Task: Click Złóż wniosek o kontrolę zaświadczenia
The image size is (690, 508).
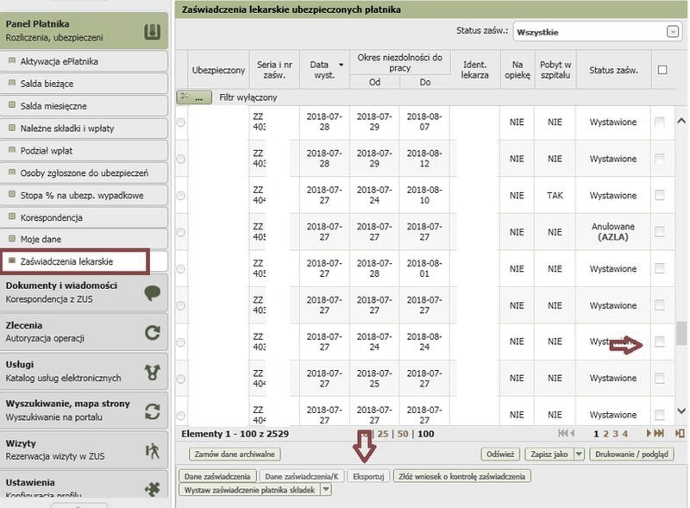Action: pos(461,476)
